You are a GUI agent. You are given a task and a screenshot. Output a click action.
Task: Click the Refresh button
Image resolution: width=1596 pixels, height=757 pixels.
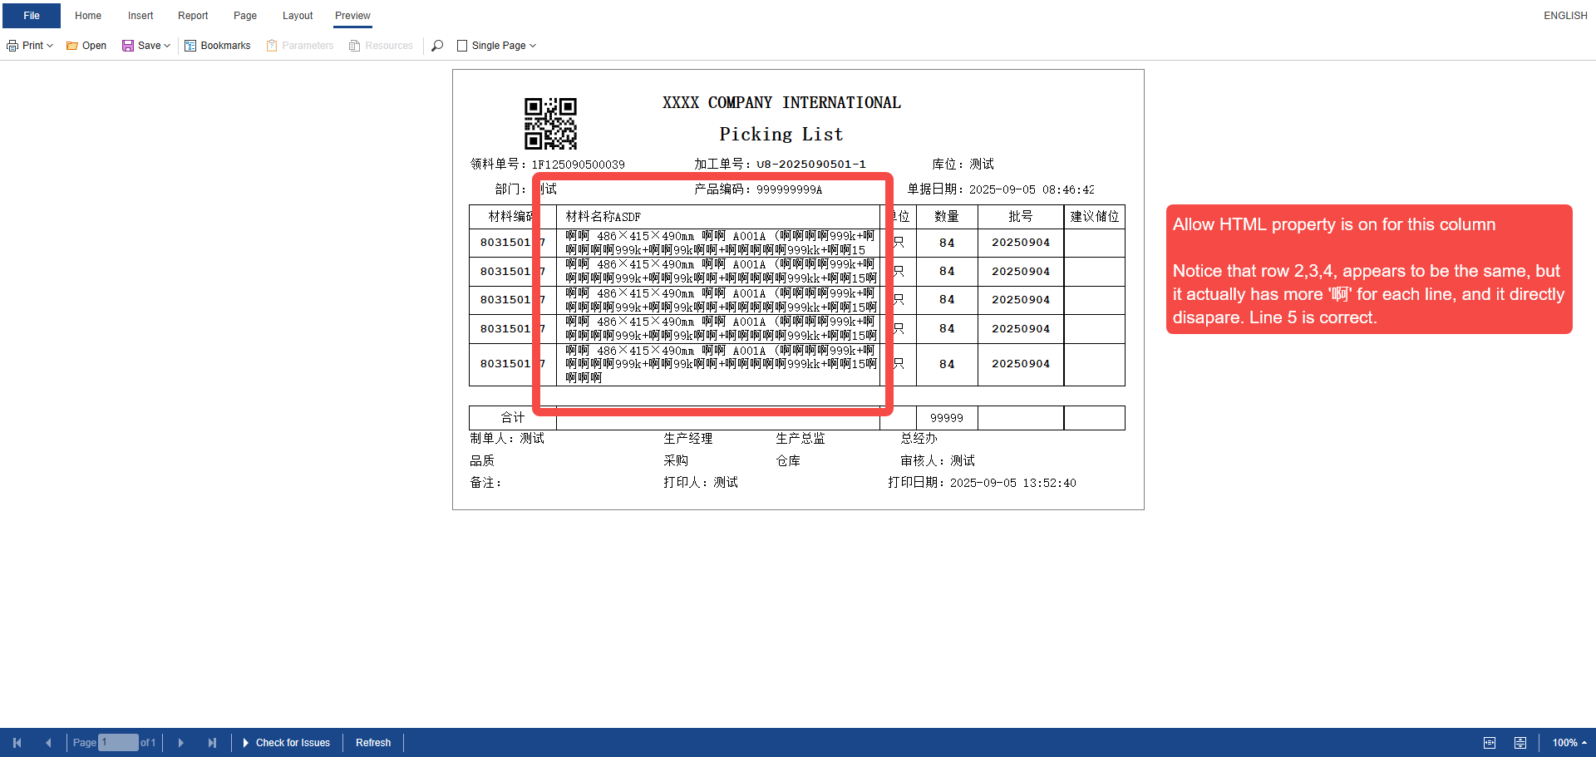coord(373,743)
